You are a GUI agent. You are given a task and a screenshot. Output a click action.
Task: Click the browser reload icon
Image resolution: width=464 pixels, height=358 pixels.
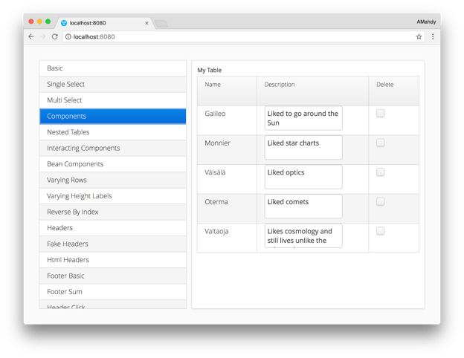[54, 36]
